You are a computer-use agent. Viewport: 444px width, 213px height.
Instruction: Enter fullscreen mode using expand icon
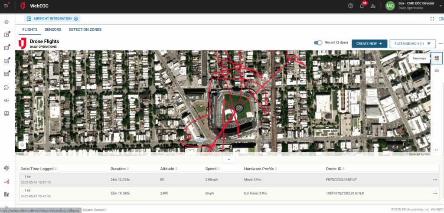432,19
